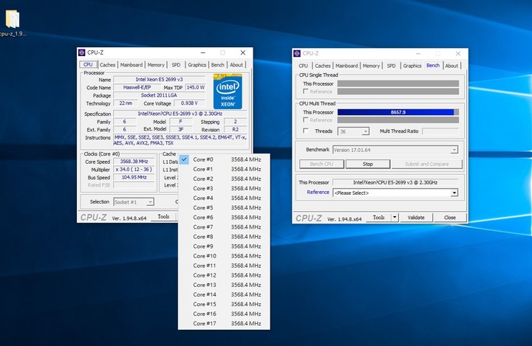Click Bus Speed value 104.95 MHz
The width and height of the screenshot is (532, 346).
pos(134,177)
